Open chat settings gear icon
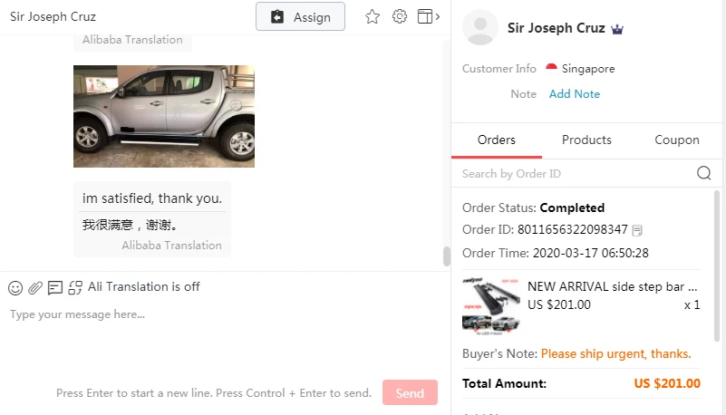The width and height of the screenshot is (726, 415). [x=399, y=16]
